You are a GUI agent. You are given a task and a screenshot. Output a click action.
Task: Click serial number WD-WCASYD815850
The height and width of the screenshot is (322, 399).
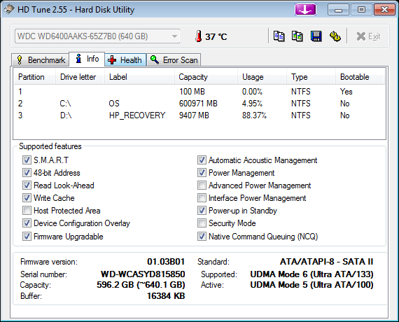(x=143, y=274)
